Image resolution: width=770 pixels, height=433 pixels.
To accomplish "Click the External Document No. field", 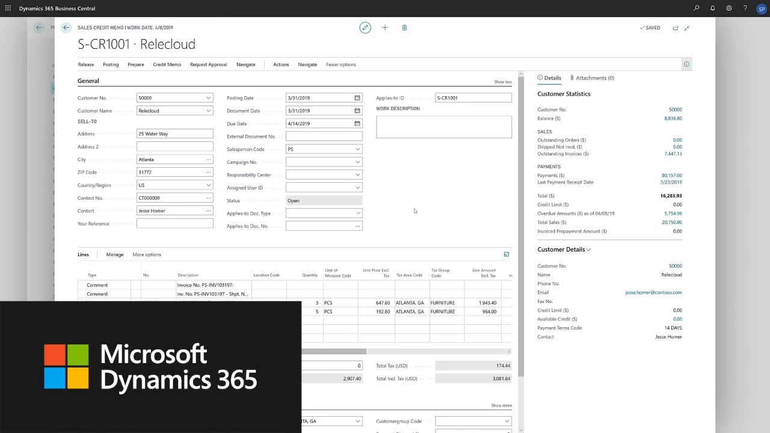I will point(324,137).
